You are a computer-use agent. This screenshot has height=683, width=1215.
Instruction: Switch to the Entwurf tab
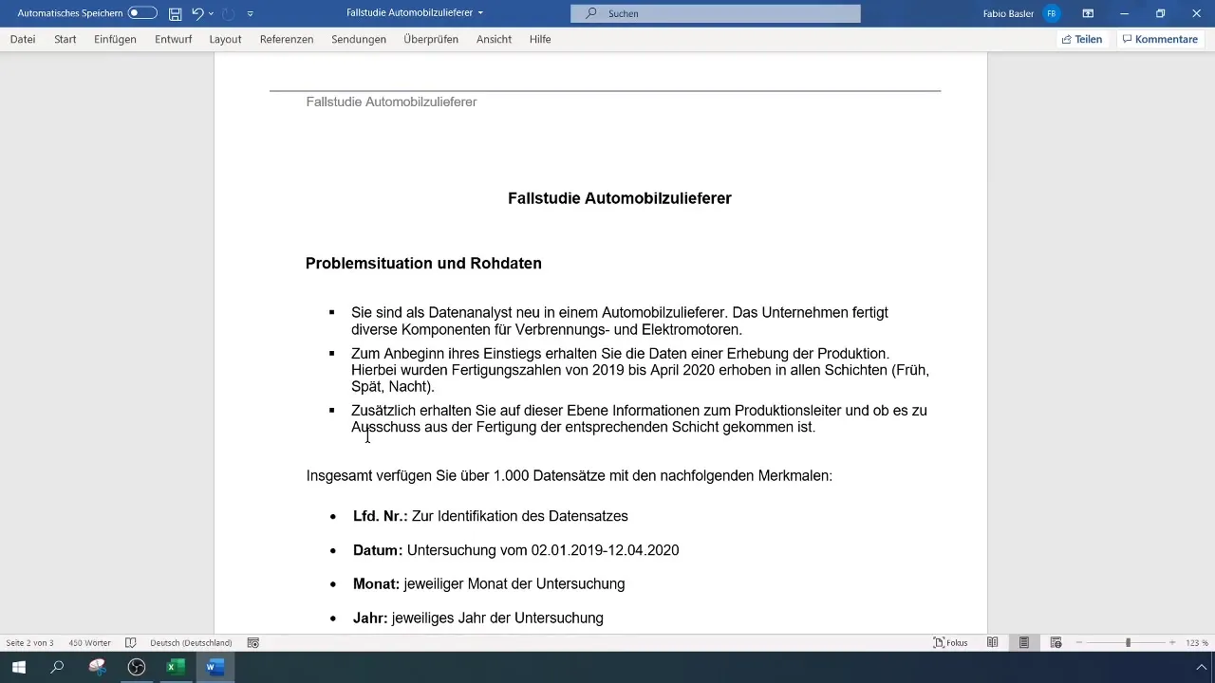(x=173, y=39)
